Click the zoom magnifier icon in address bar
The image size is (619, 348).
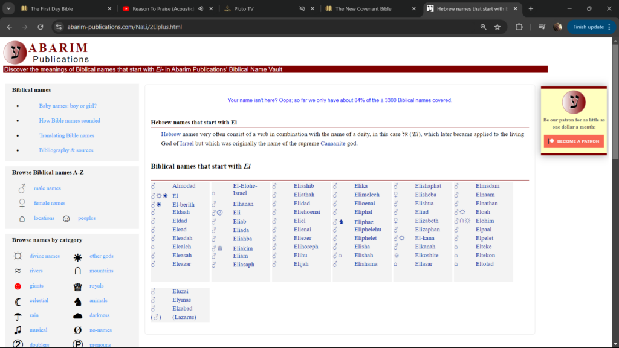coord(483,27)
